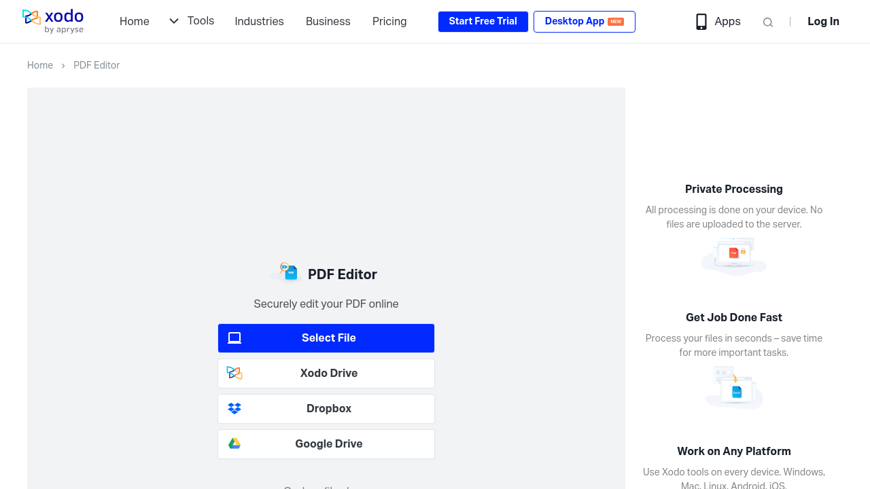870x489 pixels.
Task: Click the Dropbox logo icon
Action: 234,408
